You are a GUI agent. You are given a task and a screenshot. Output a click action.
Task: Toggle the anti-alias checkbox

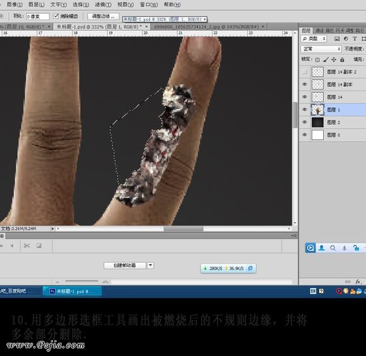56,16
